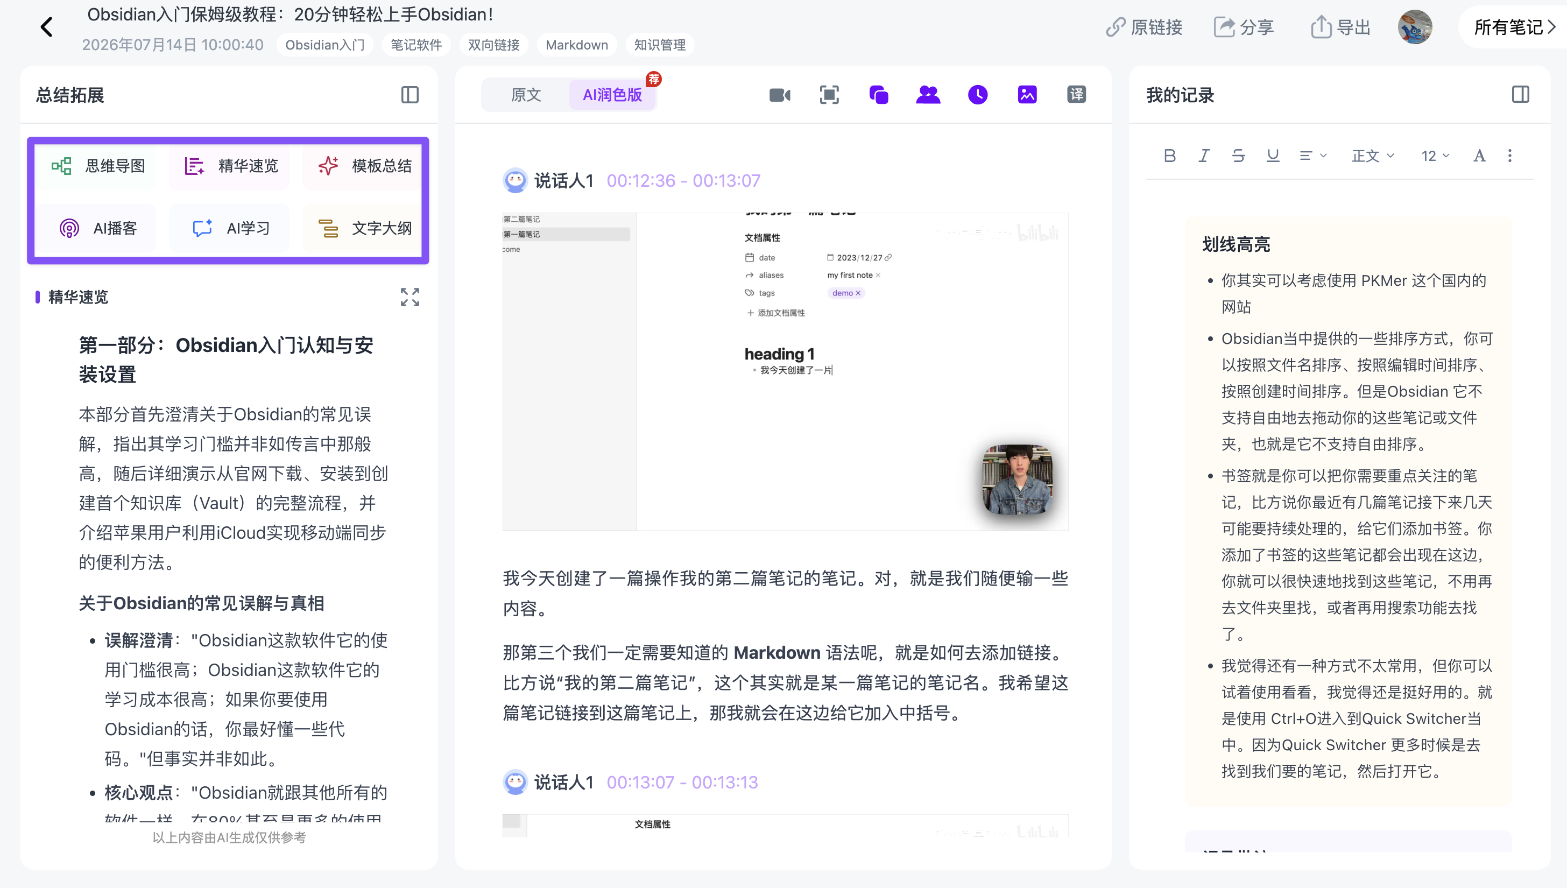Click the 误解澄清 bullet point
The height and width of the screenshot is (888, 1567).
point(246,700)
